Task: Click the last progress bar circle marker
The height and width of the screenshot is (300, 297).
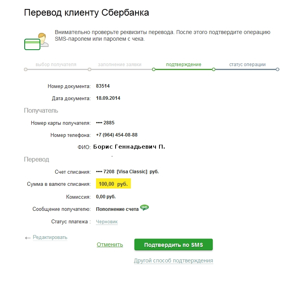Action: click(277, 70)
